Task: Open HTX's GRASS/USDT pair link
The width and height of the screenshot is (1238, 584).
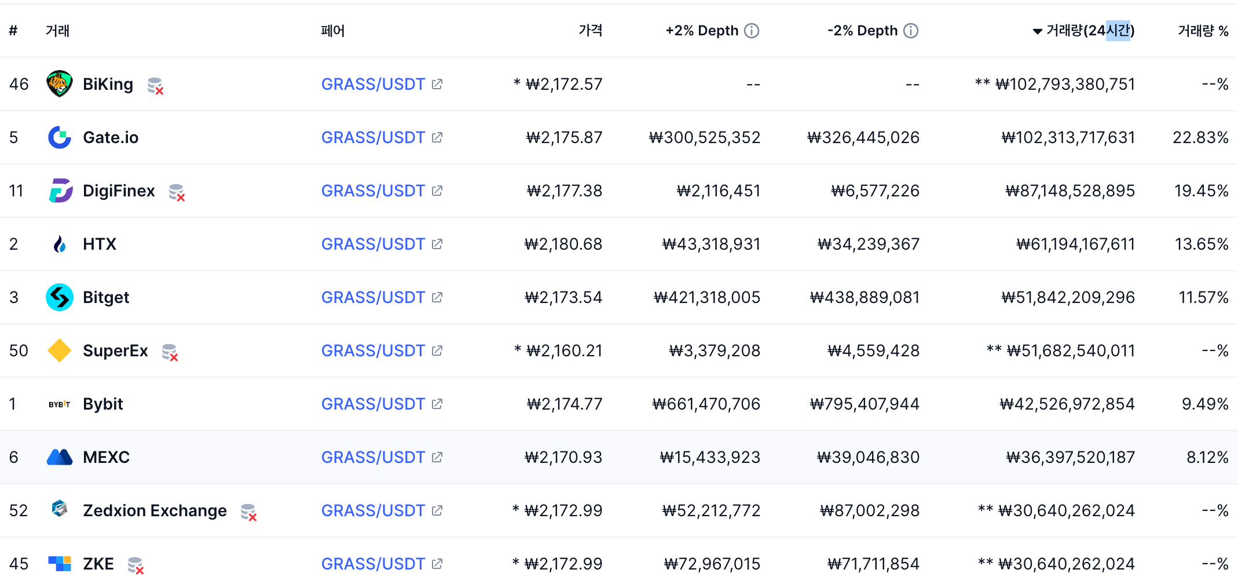Action: pos(373,244)
